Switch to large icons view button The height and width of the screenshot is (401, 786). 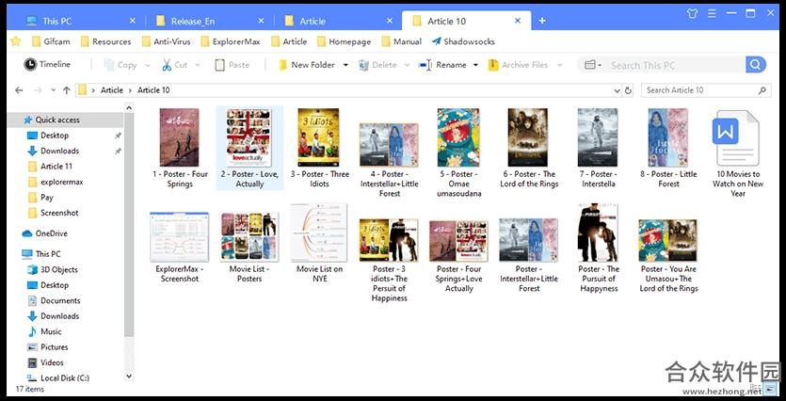coord(770,389)
